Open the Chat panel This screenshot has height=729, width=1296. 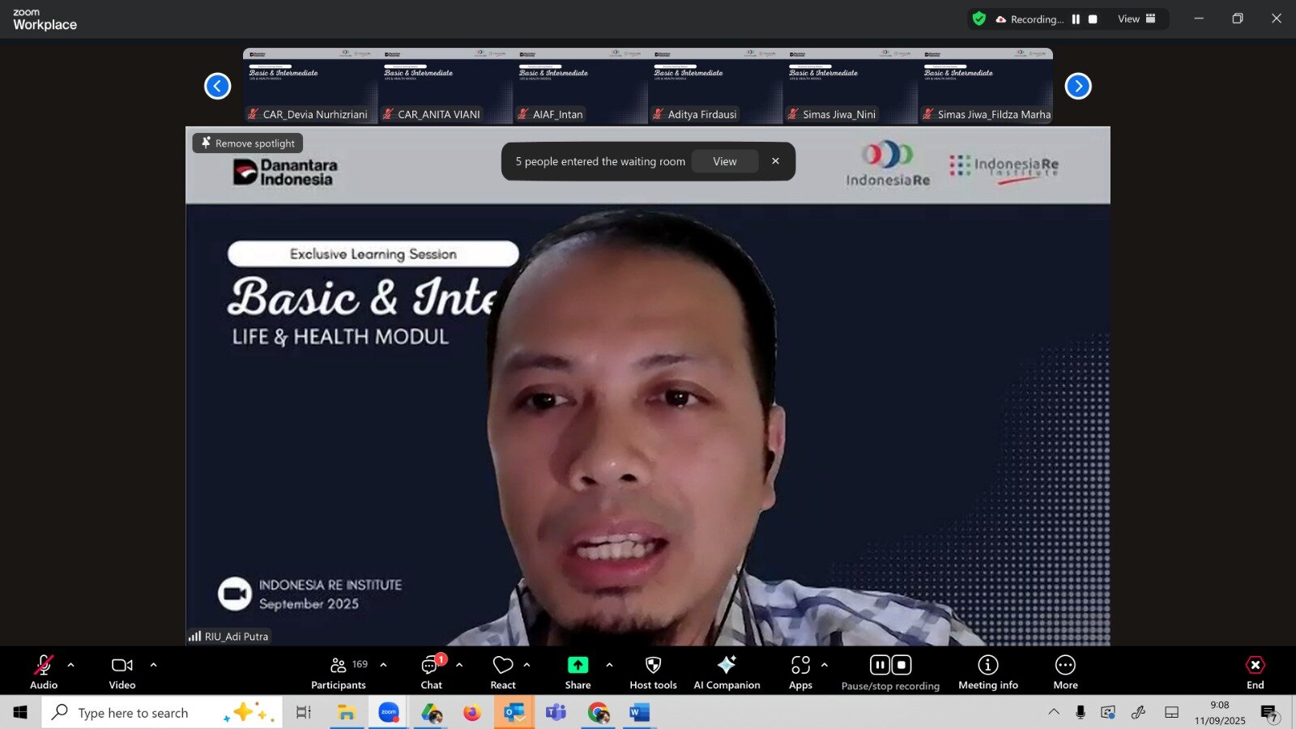coord(430,670)
